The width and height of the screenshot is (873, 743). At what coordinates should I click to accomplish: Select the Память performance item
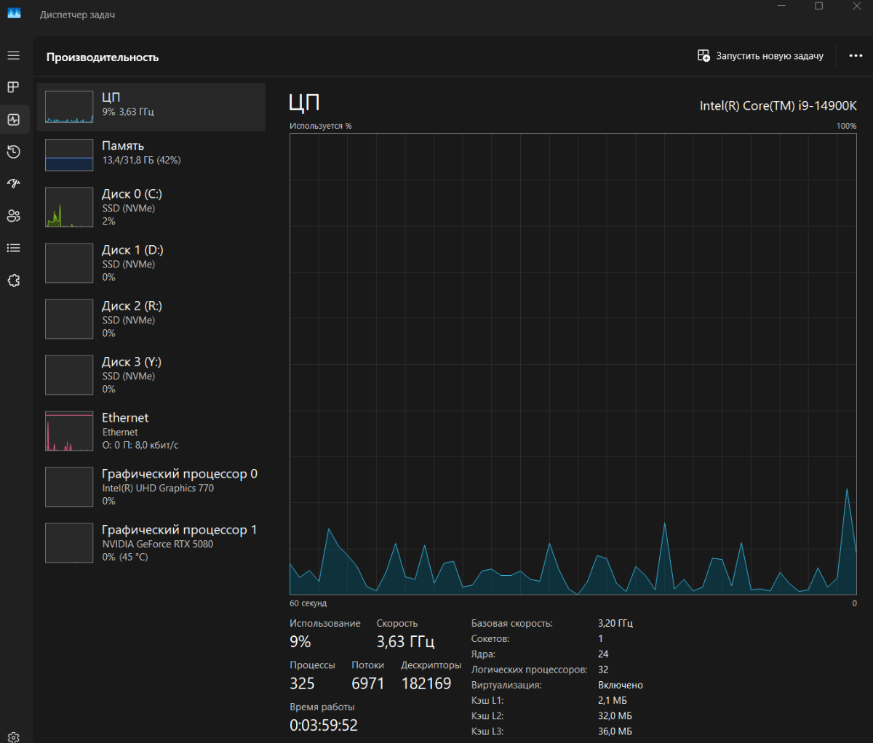tap(151, 154)
